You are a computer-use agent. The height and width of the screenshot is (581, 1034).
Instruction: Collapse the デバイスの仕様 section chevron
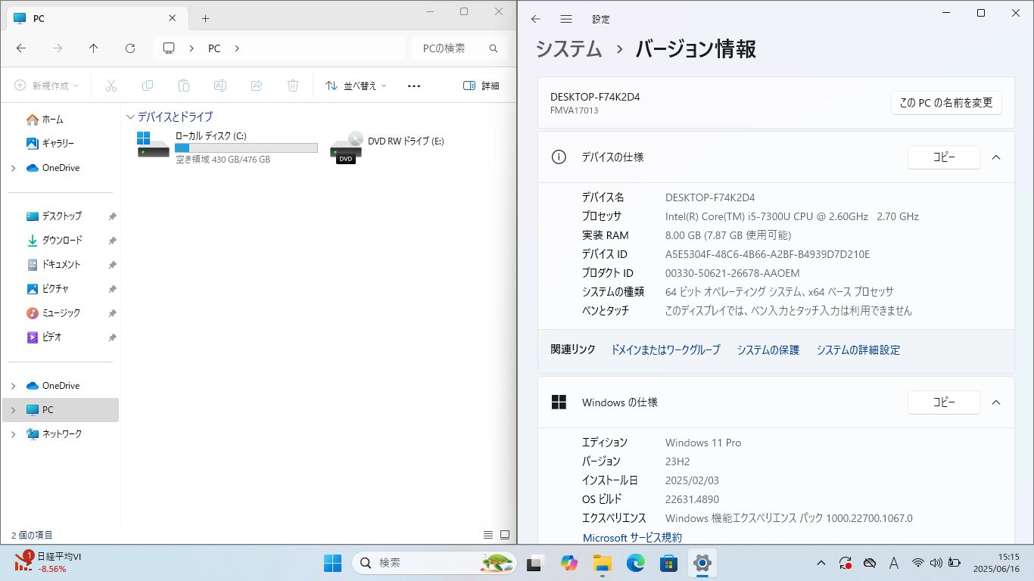coord(996,157)
